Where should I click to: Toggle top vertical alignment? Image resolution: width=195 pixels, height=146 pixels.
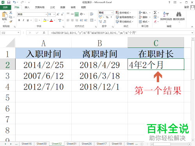68,14
